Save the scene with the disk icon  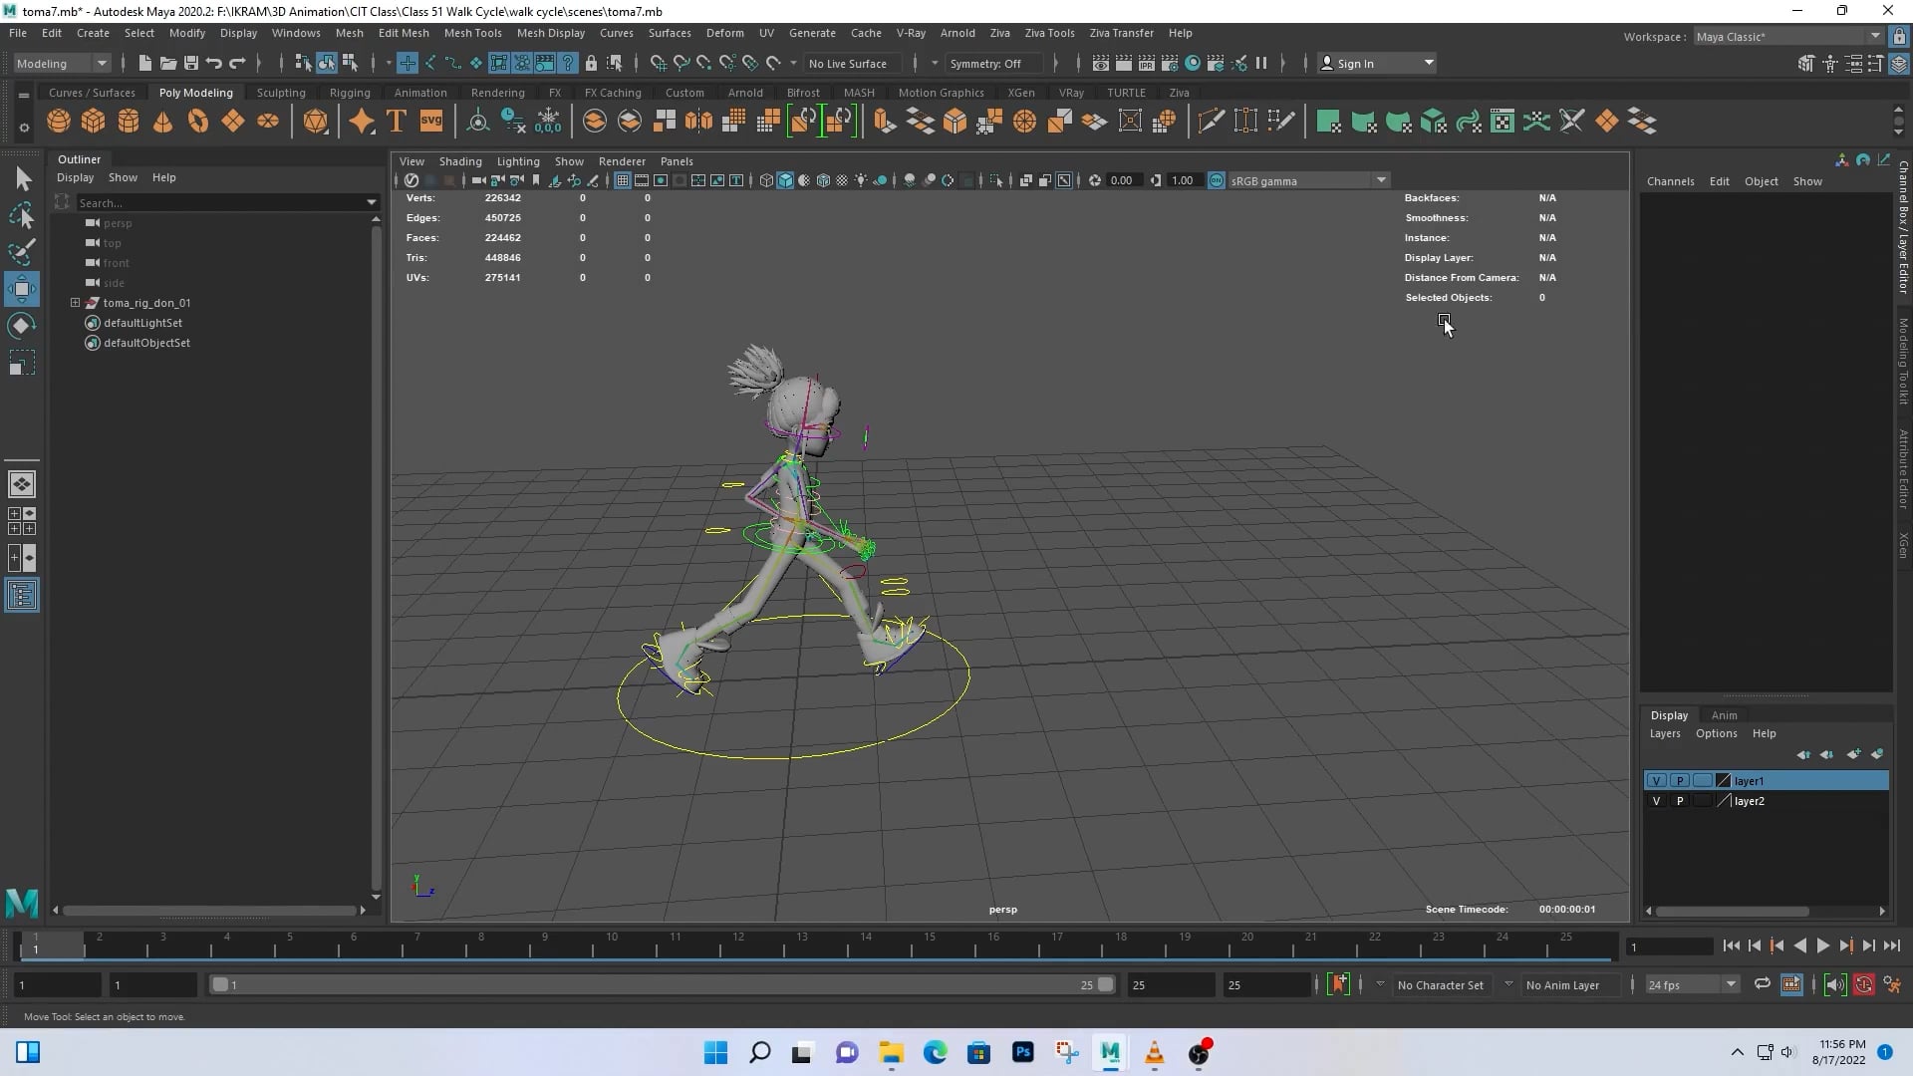(191, 63)
